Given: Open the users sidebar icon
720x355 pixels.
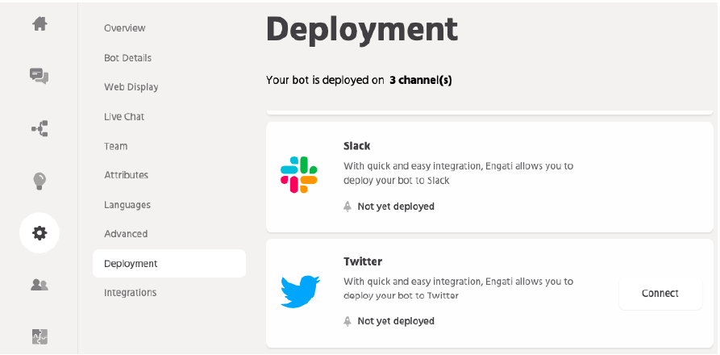Looking at the screenshot, I should tap(40, 285).
